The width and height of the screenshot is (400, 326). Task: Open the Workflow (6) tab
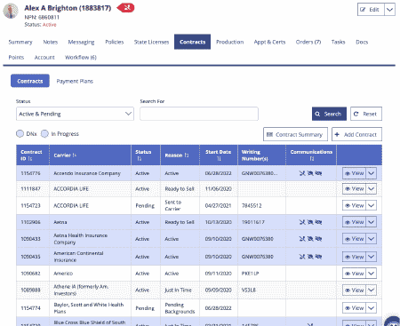81,57
